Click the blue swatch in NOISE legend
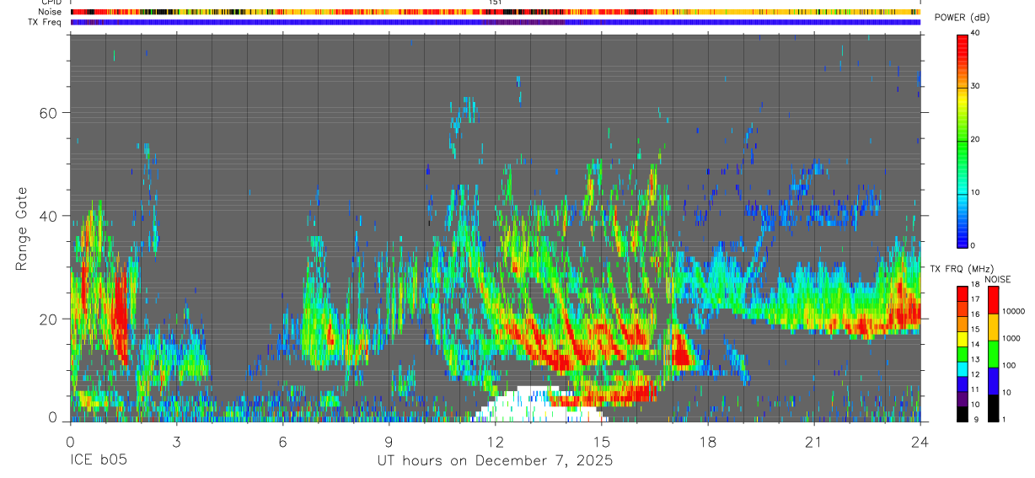The height and width of the screenshot is (478, 1035). (x=995, y=380)
